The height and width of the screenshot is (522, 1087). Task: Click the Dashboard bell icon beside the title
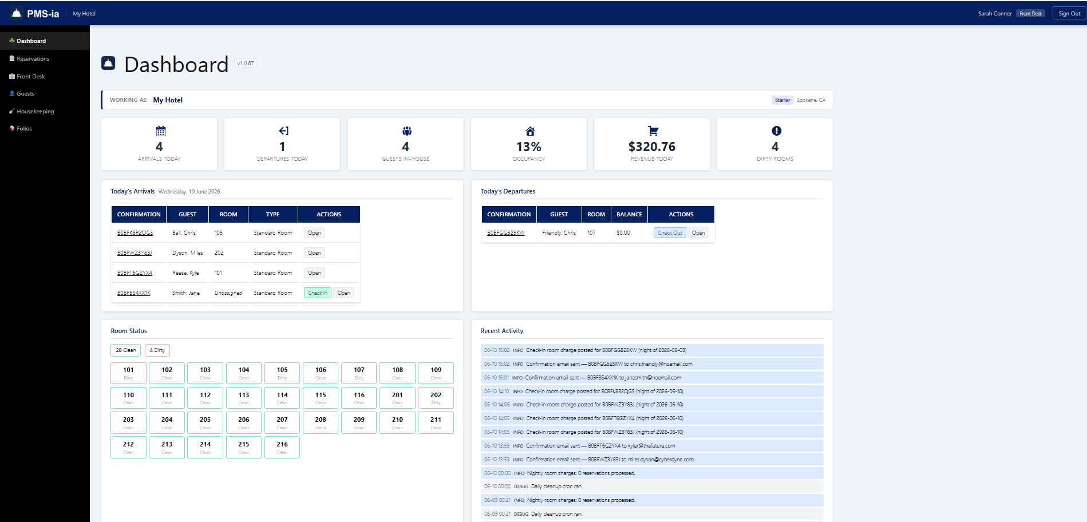108,63
